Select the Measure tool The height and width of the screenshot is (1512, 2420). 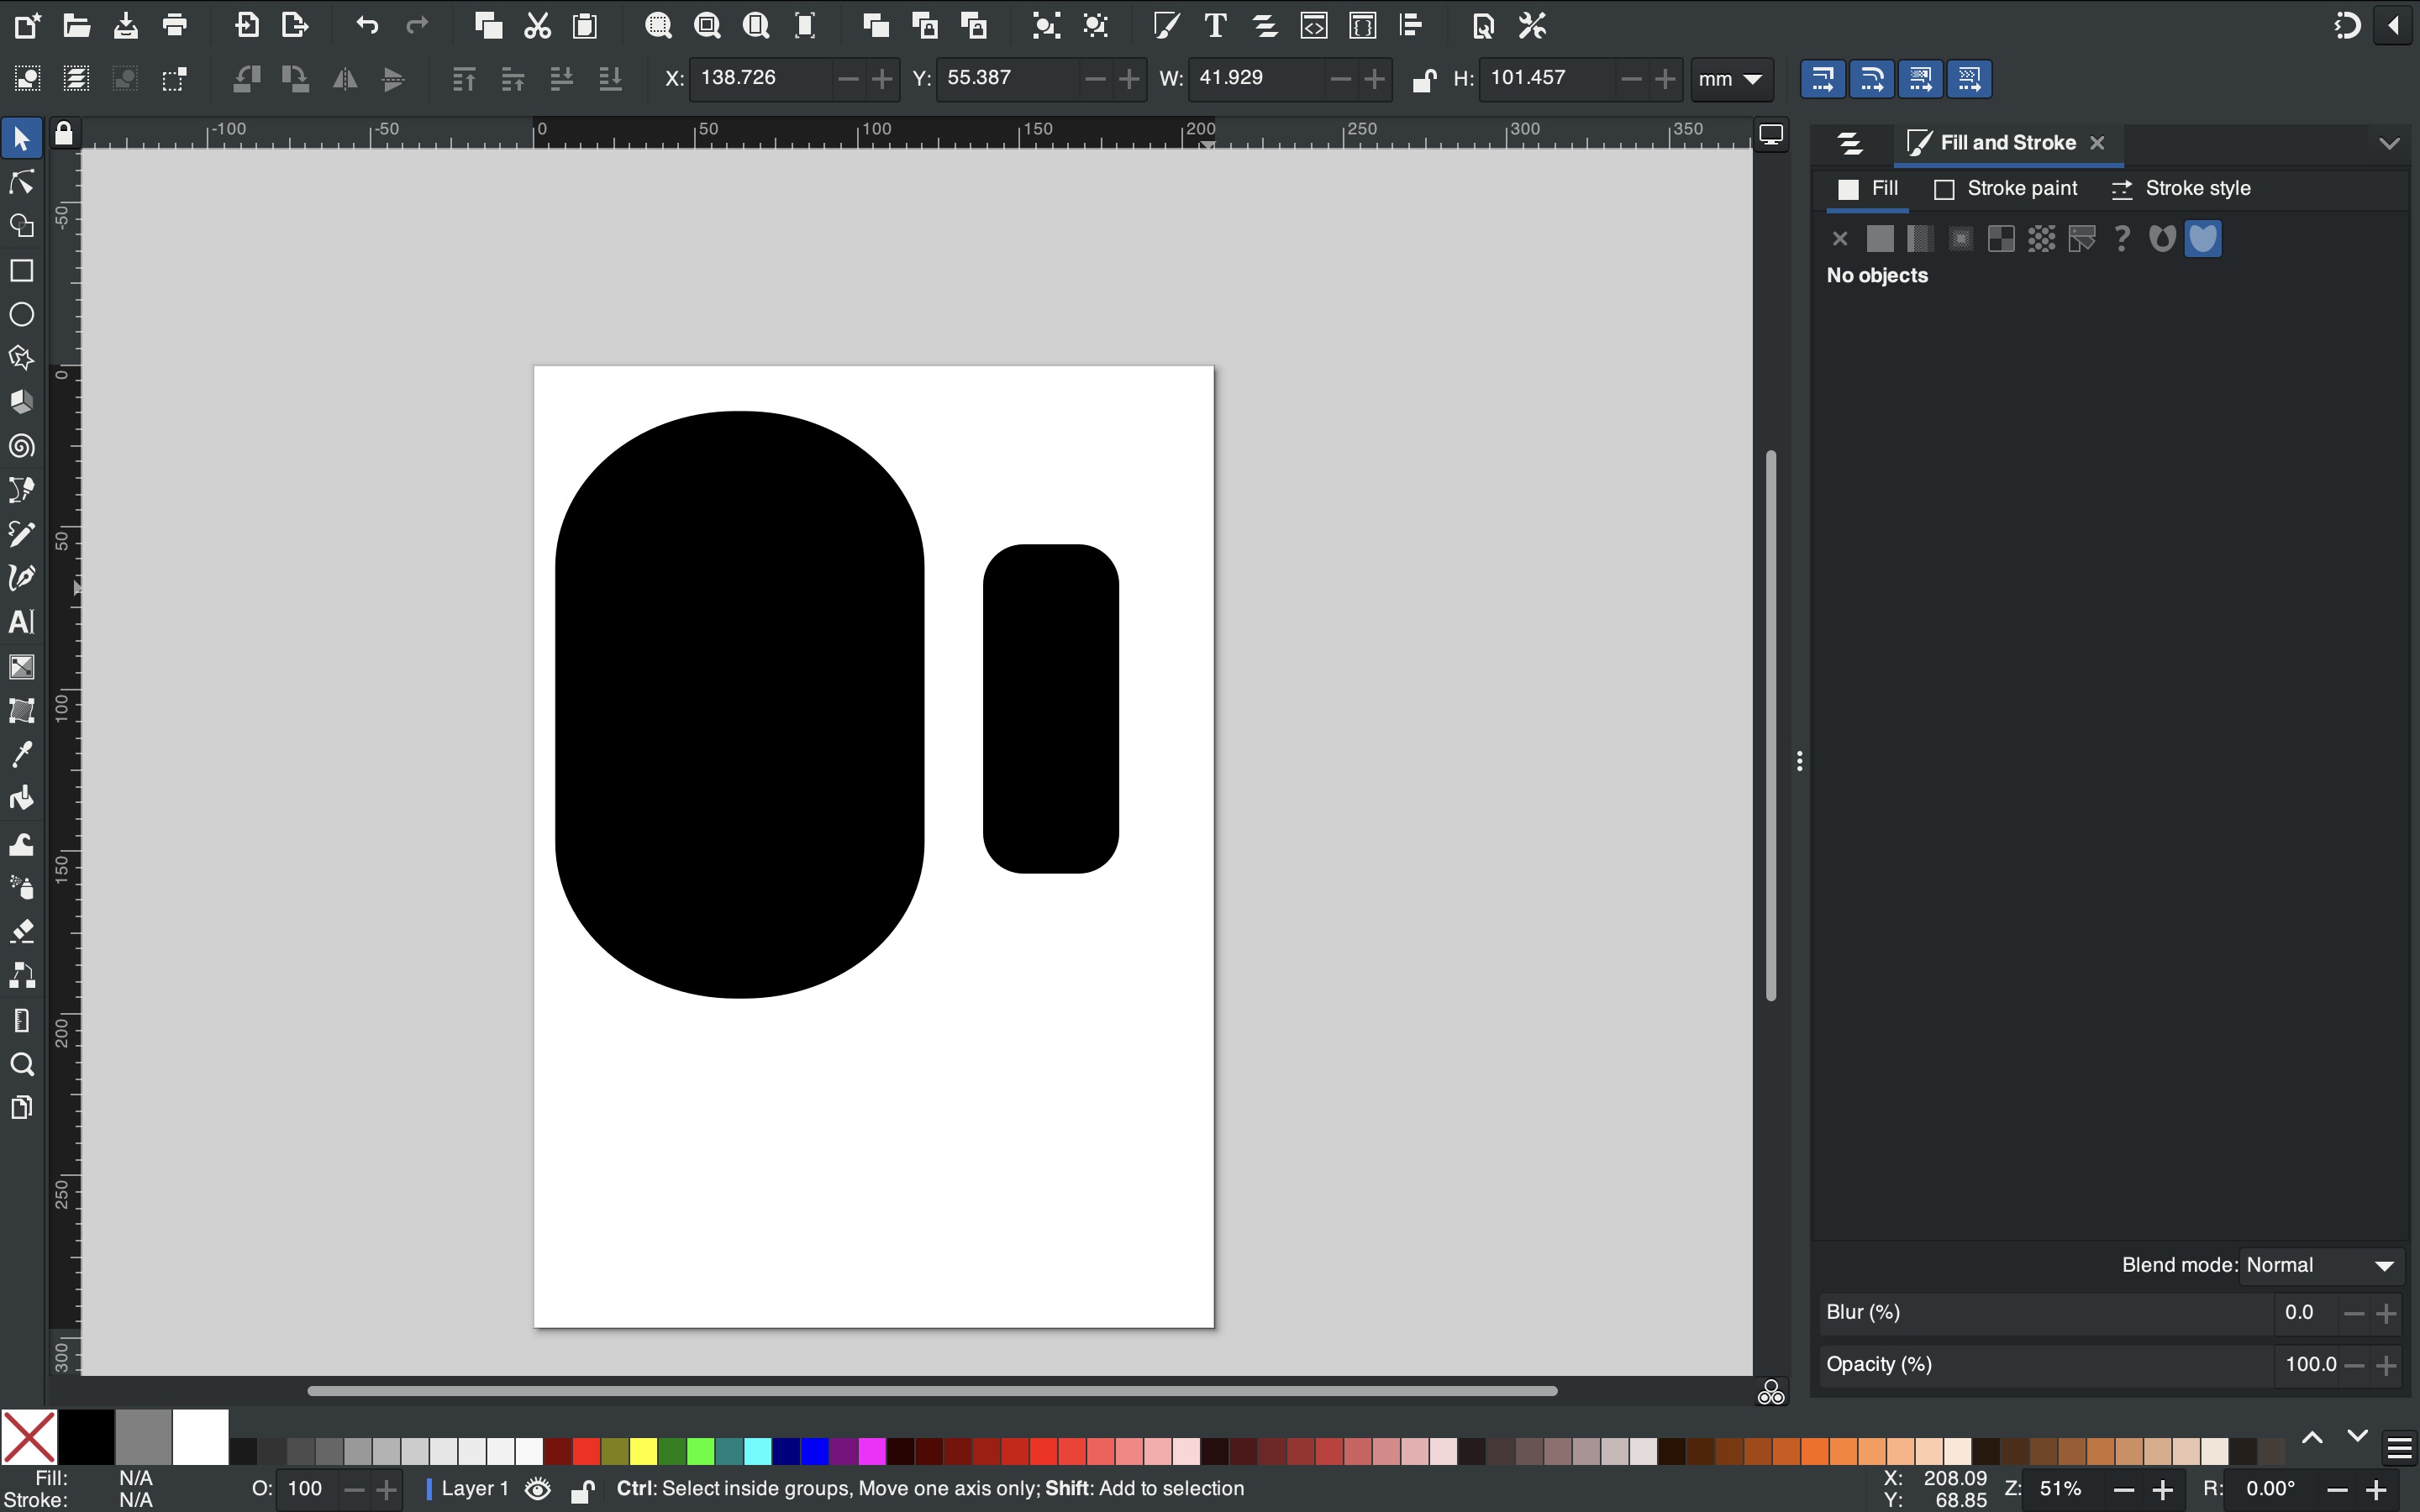pyautogui.click(x=21, y=1020)
